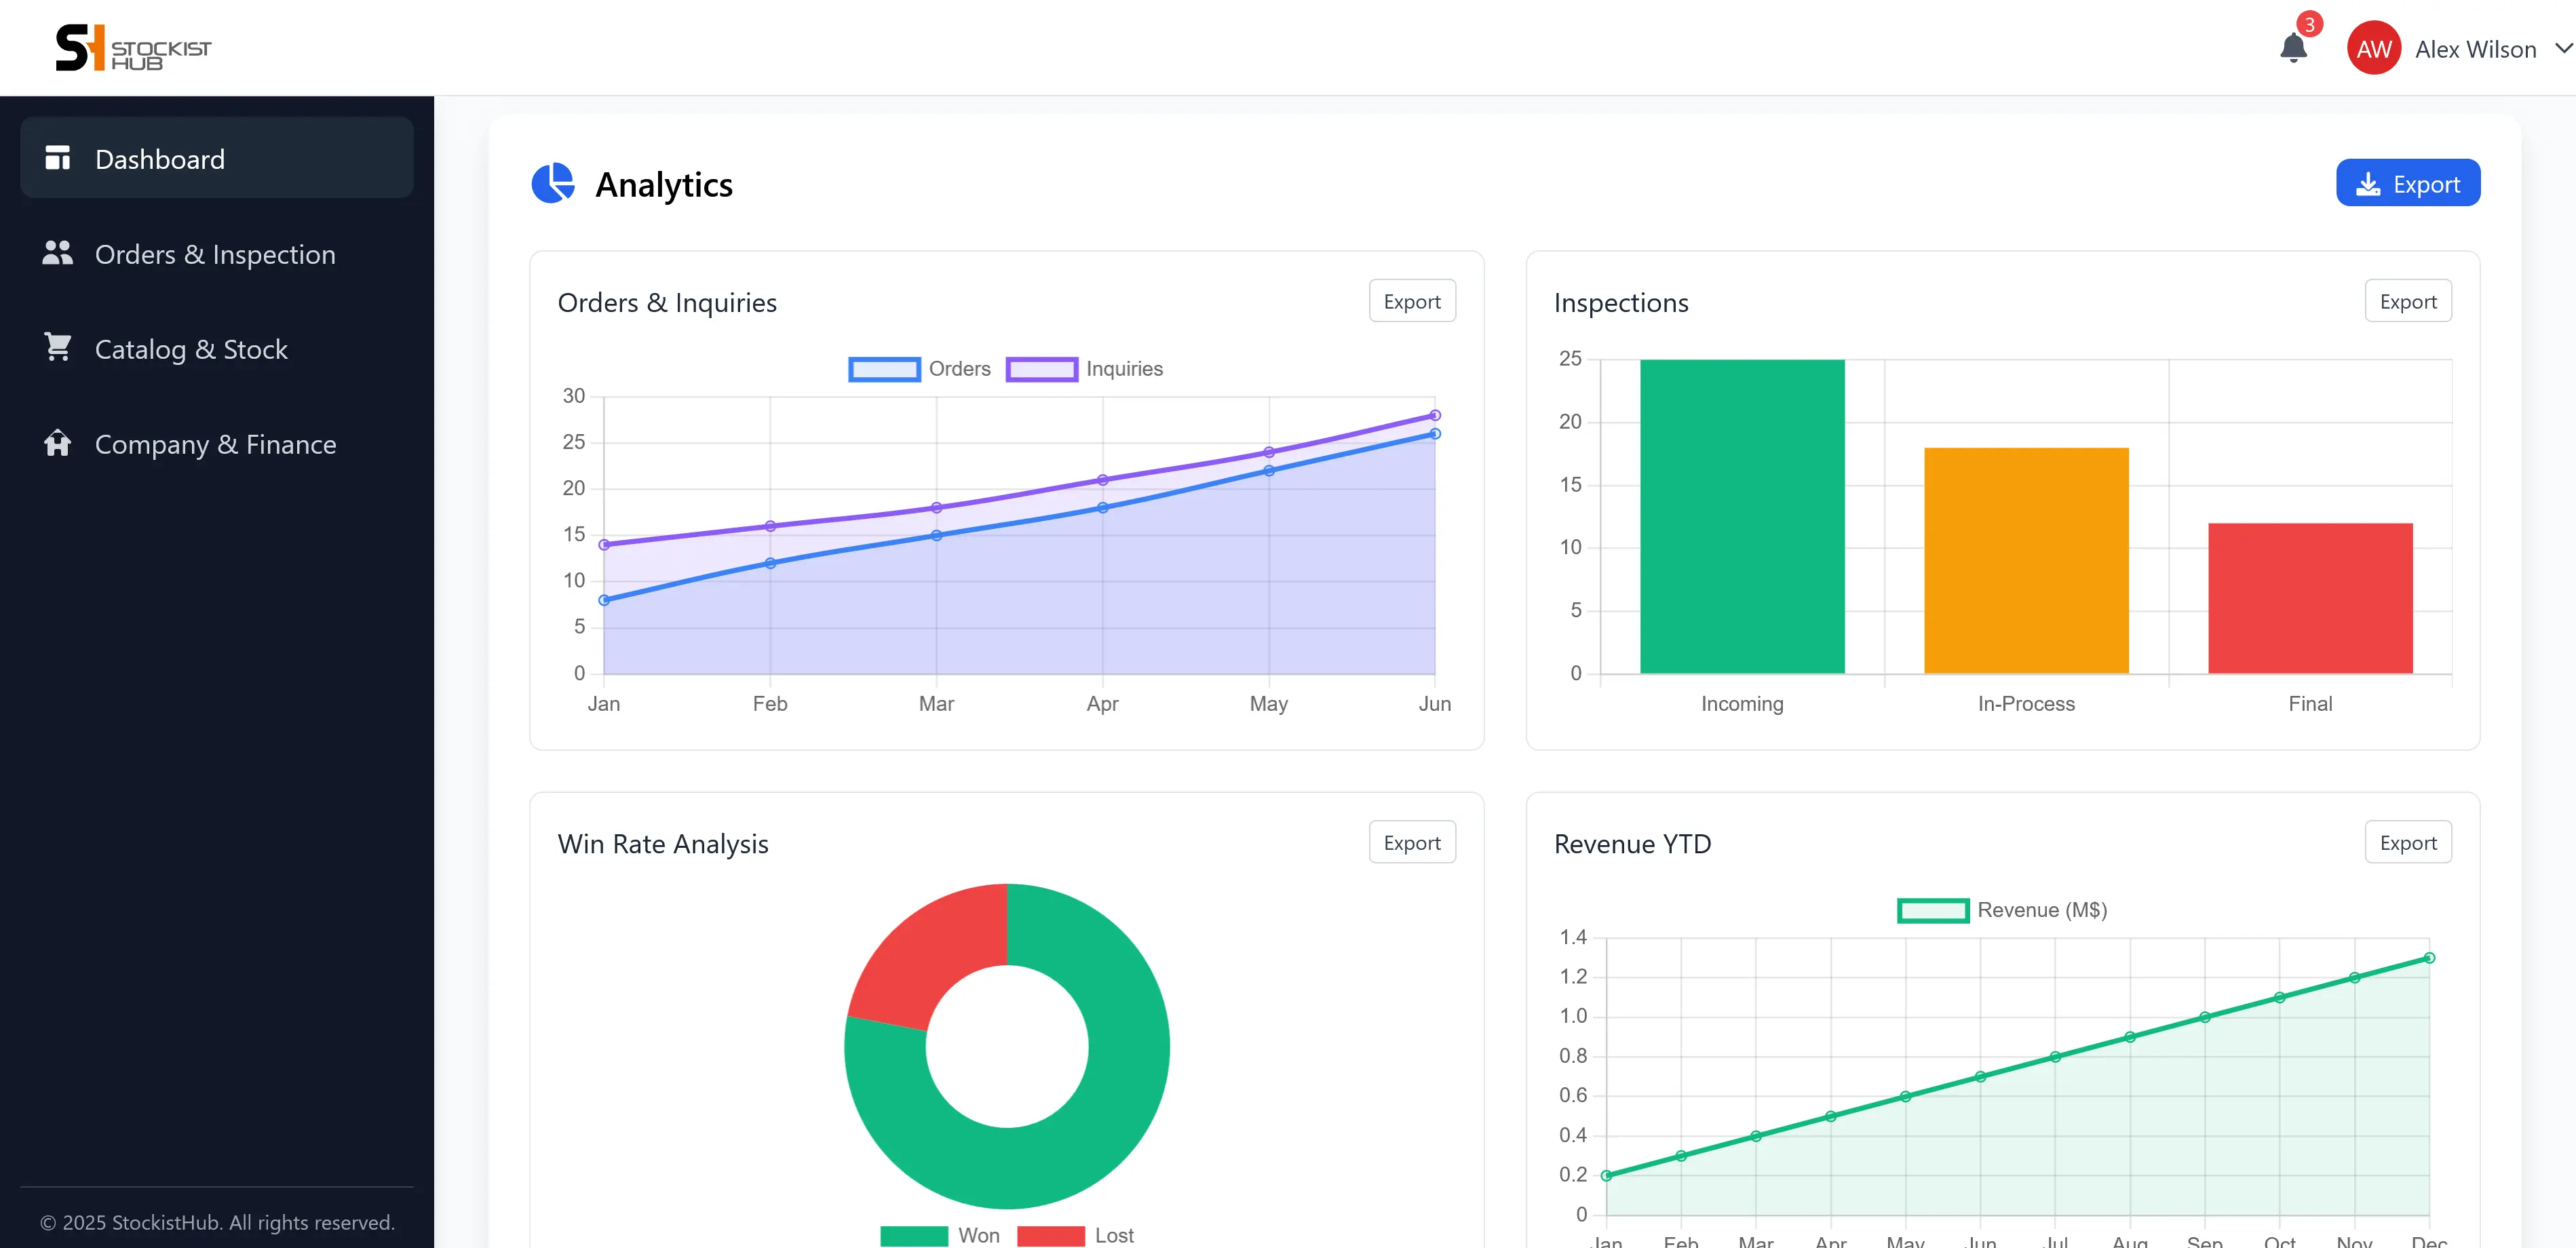This screenshot has height=1248, width=2576.
Task: Open Catalog & Stock section
Action: 217,349
